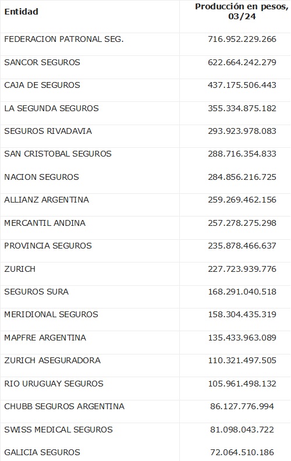Select the MERCANTIL ANDINA entry
The height and width of the screenshot is (461, 291).
[45, 223]
